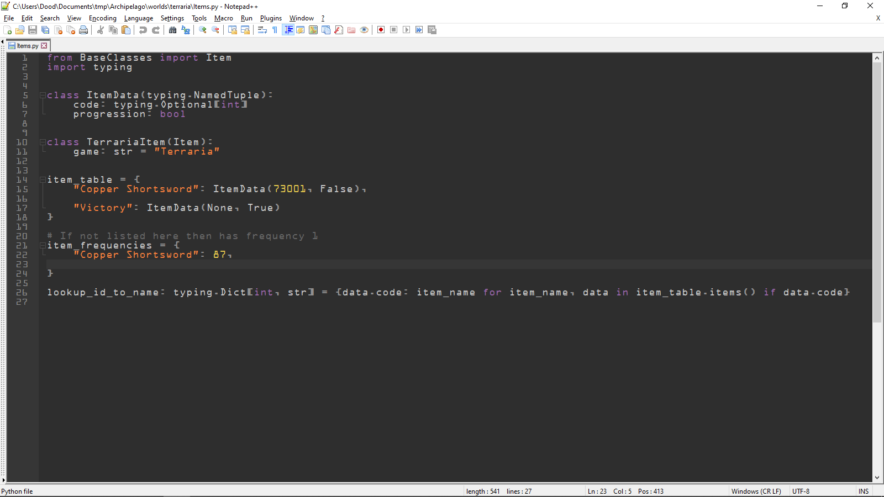The width and height of the screenshot is (884, 497).
Task: Play the recorded macro
Action: click(x=406, y=30)
